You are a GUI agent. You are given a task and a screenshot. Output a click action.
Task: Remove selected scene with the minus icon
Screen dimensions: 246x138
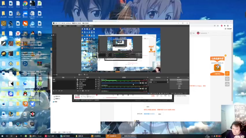tap(56, 91)
